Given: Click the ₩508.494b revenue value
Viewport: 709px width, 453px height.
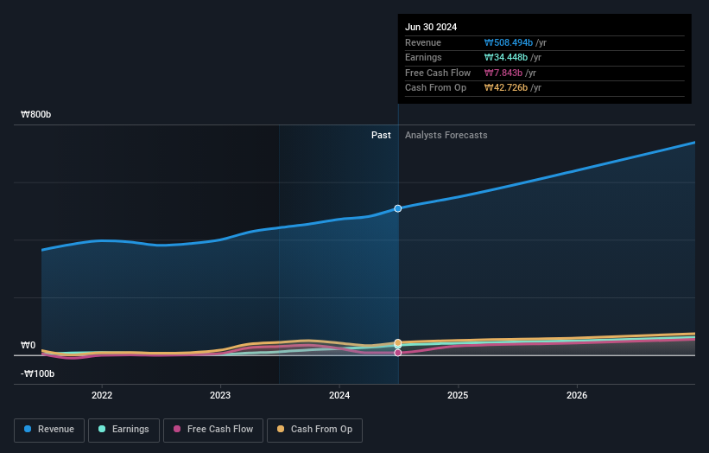Looking at the screenshot, I should click(509, 42).
